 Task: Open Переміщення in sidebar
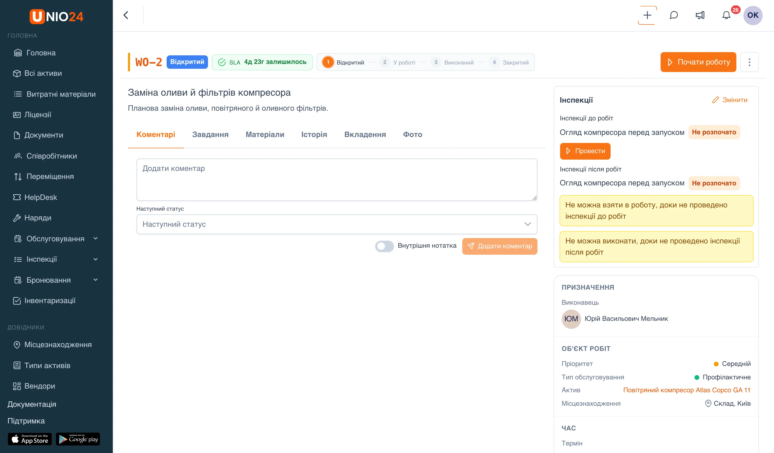(x=44, y=177)
